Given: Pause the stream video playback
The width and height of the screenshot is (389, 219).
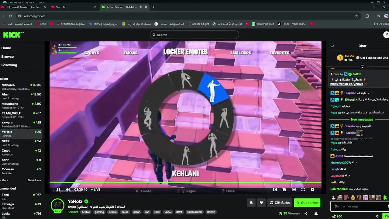Looking at the screenshot, I should pyautogui.click(x=58, y=189).
